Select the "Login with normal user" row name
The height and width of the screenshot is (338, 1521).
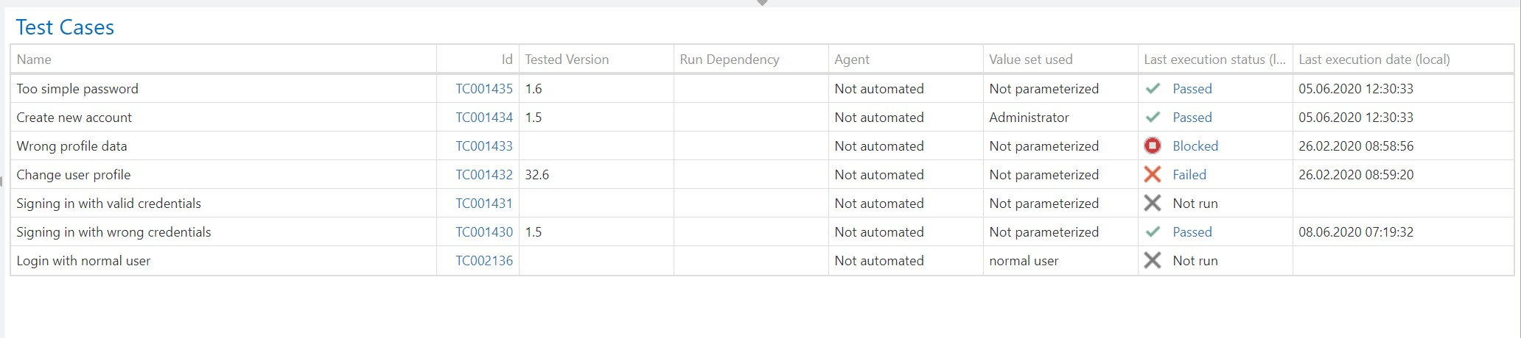[83, 261]
